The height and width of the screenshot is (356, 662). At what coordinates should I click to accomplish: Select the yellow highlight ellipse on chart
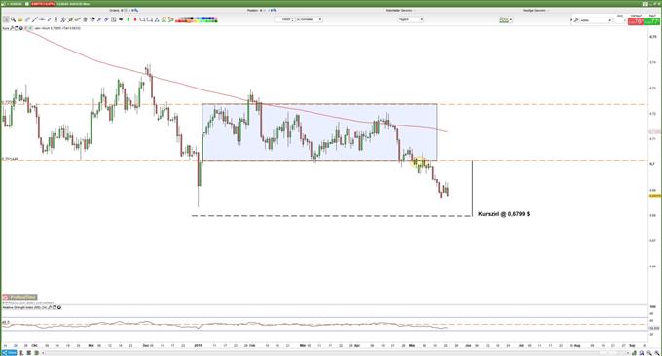pos(421,162)
